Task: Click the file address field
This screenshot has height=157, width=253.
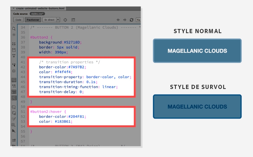Action: pyautogui.click(x=138, y=20)
